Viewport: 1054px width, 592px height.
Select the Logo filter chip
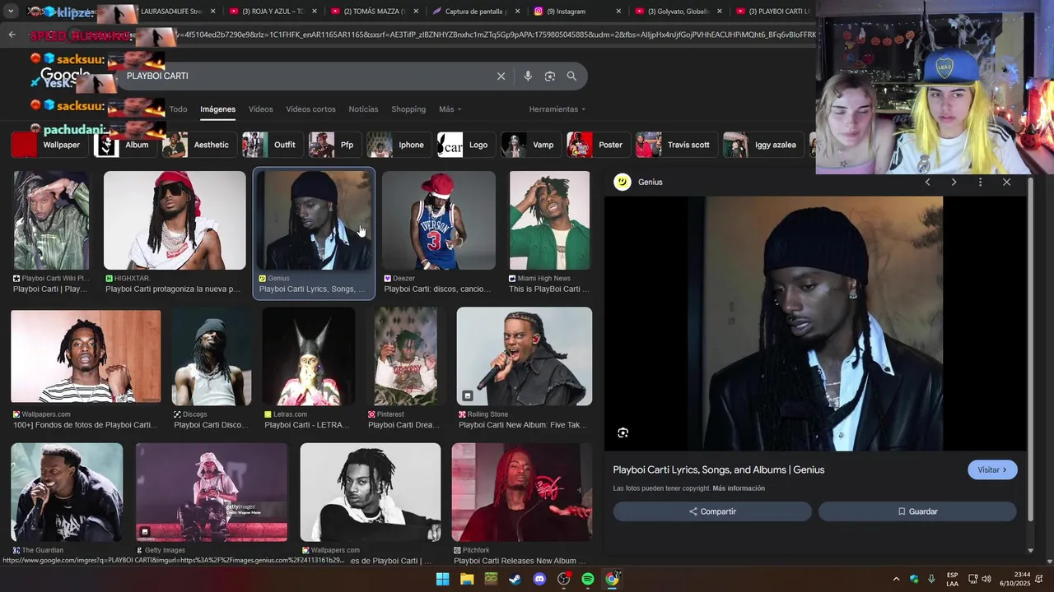click(465, 145)
